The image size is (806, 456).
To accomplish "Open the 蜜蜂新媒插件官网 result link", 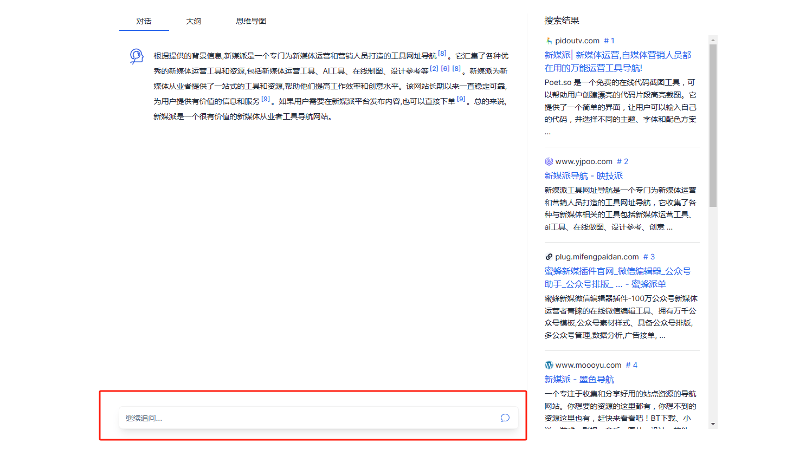I will pyautogui.click(x=617, y=277).
